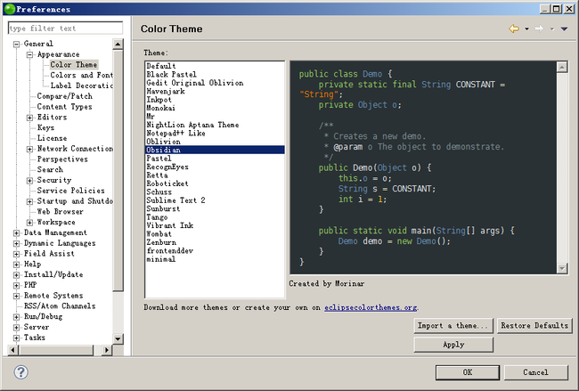579x391 pixels.
Task: Focus the type filter text field
Action: click(65, 29)
